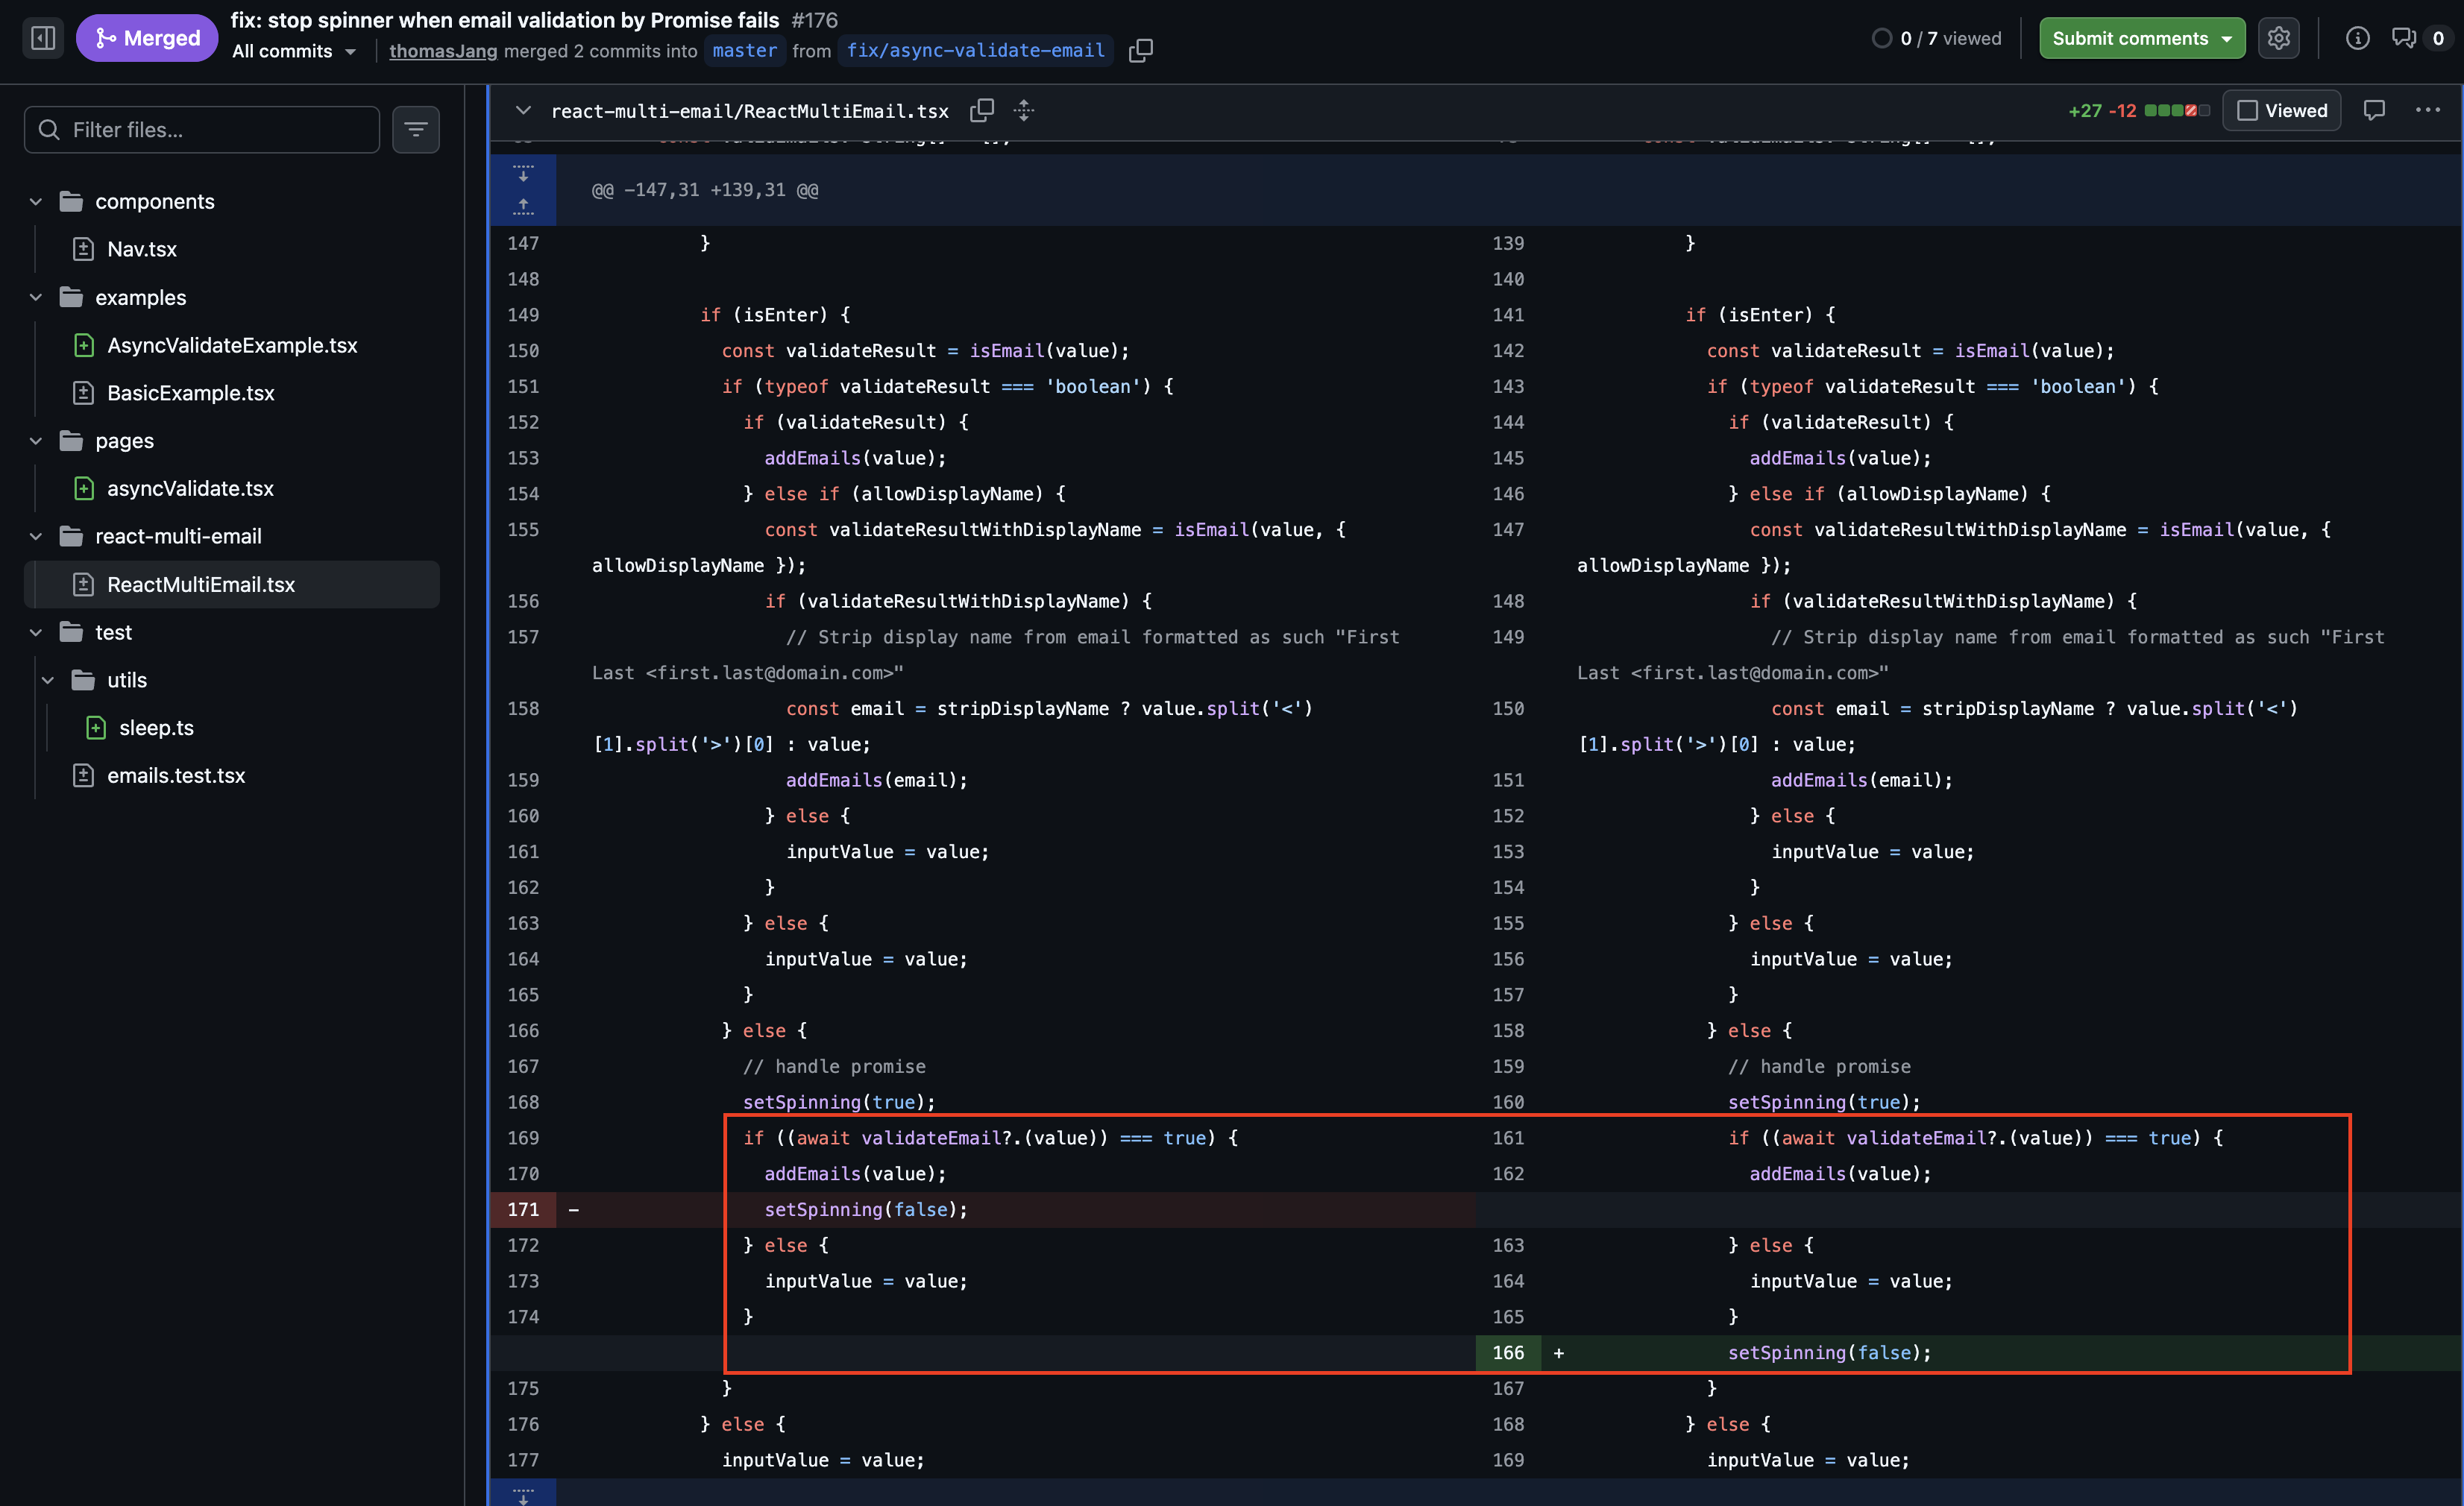The width and height of the screenshot is (2464, 1506).
Task: Add a comment on ReactMultiEmail.tsx file
Action: (2374, 110)
